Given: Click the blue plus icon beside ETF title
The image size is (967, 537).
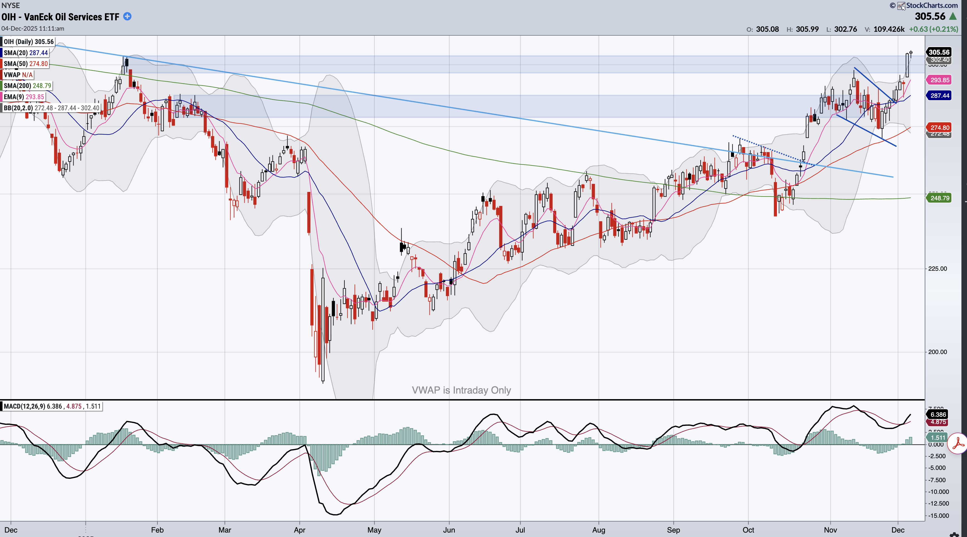Looking at the screenshot, I should [x=127, y=16].
